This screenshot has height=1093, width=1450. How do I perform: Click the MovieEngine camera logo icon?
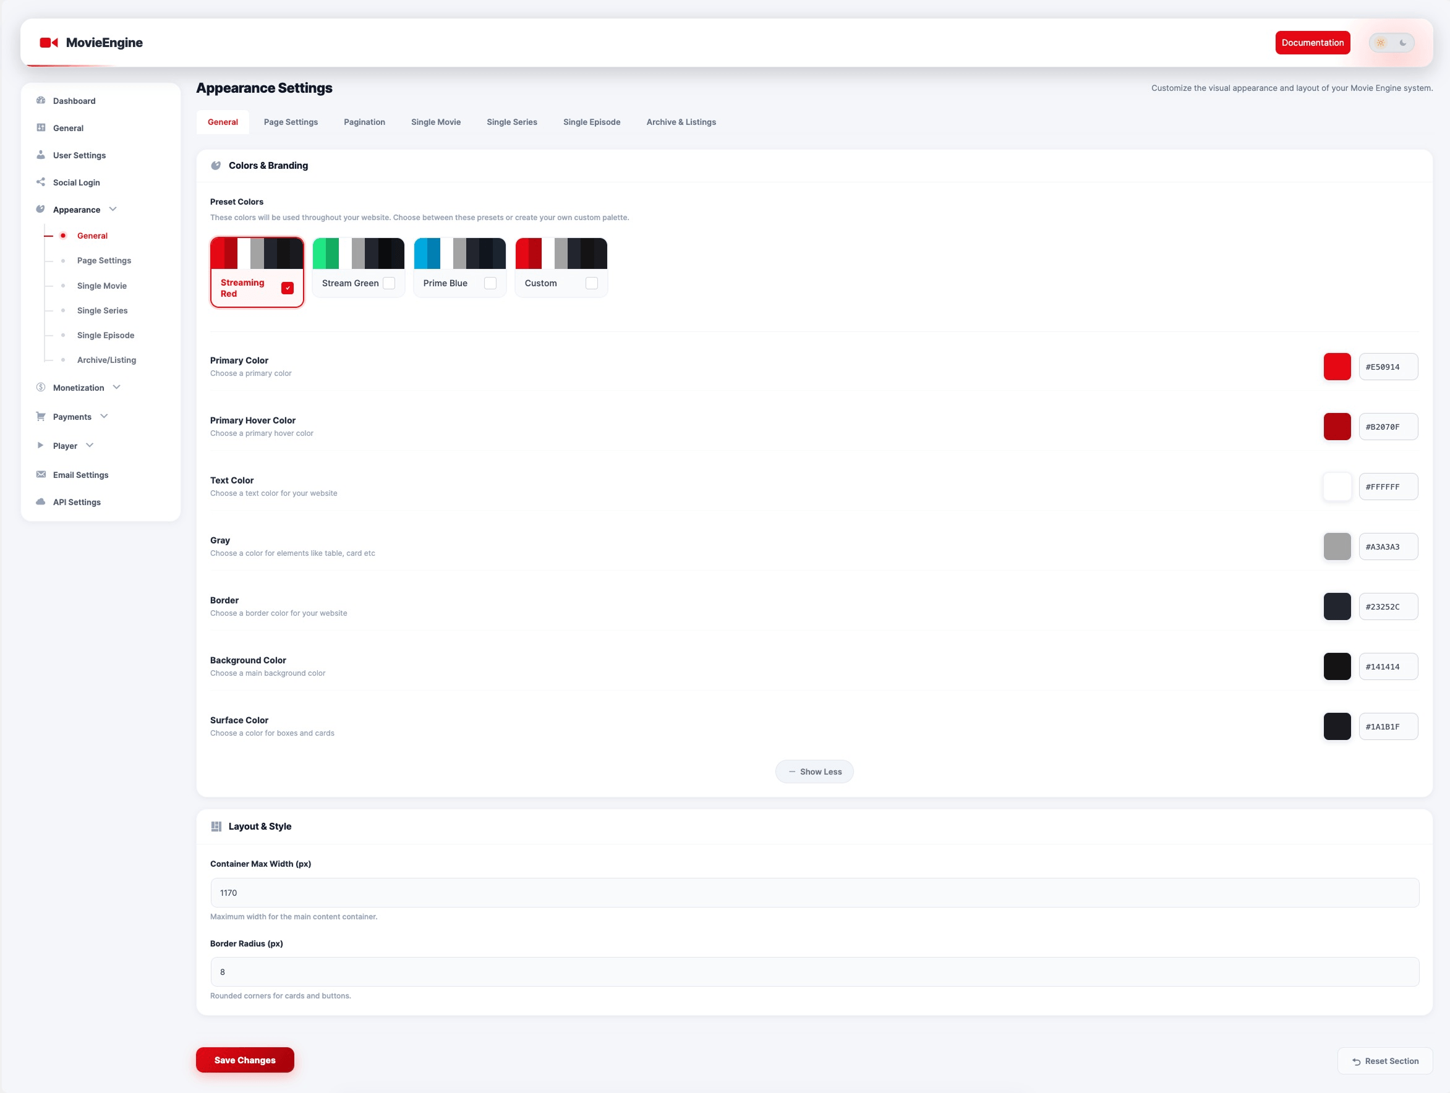pyautogui.click(x=48, y=43)
